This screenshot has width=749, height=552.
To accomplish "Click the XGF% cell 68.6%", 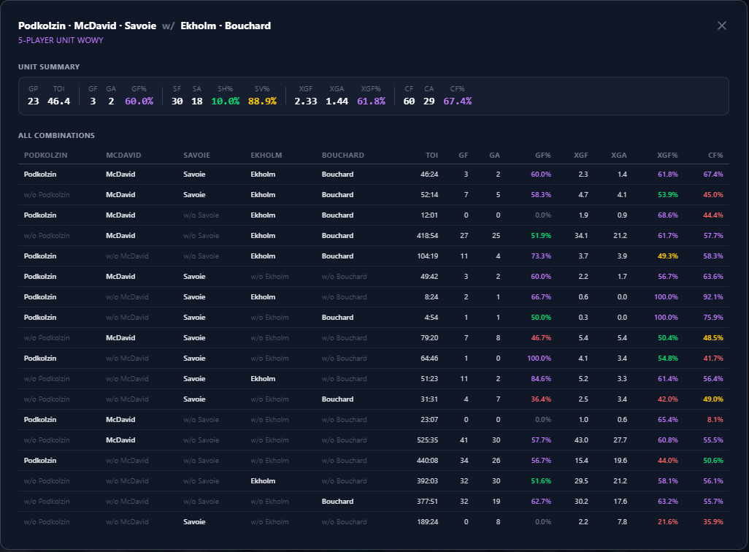I will tap(668, 215).
